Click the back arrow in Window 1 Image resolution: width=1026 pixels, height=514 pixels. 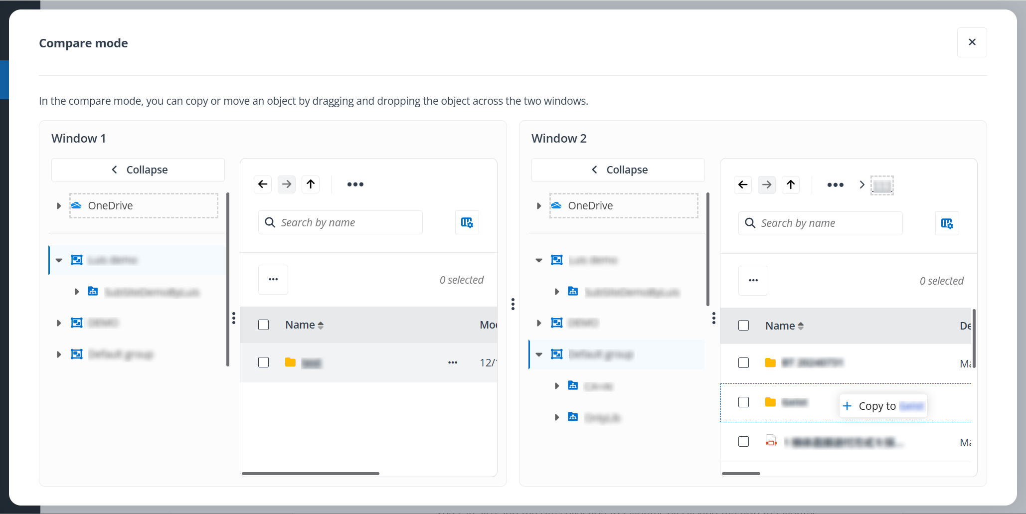coord(263,184)
